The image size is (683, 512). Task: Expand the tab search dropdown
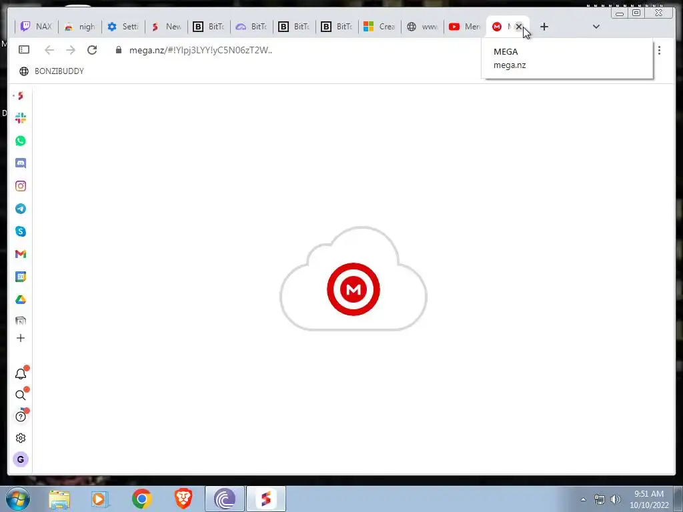[596, 27]
